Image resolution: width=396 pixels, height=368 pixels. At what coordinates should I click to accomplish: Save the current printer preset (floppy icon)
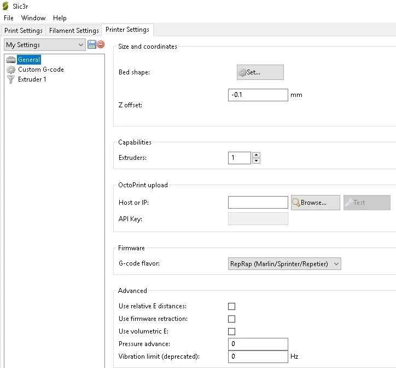pyautogui.click(x=92, y=44)
